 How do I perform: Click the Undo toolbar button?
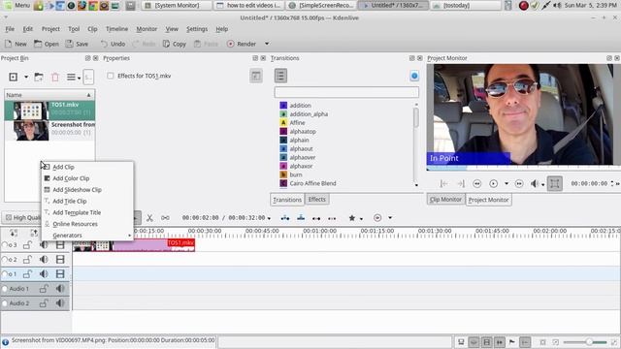113,44
